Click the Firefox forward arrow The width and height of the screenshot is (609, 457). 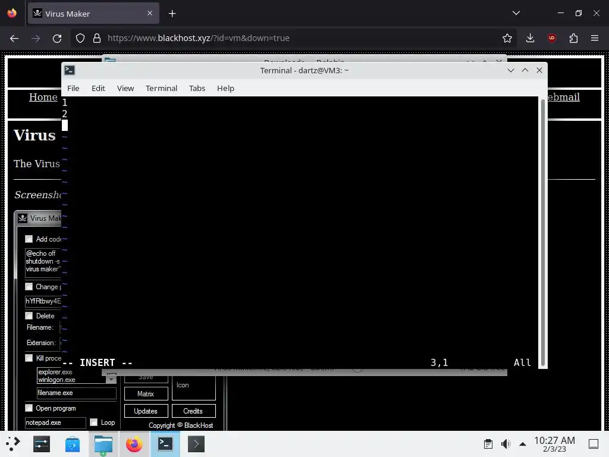pyautogui.click(x=36, y=38)
